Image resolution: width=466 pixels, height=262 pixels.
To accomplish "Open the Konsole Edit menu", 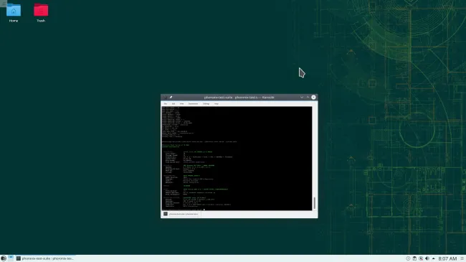I will (x=173, y=103).
